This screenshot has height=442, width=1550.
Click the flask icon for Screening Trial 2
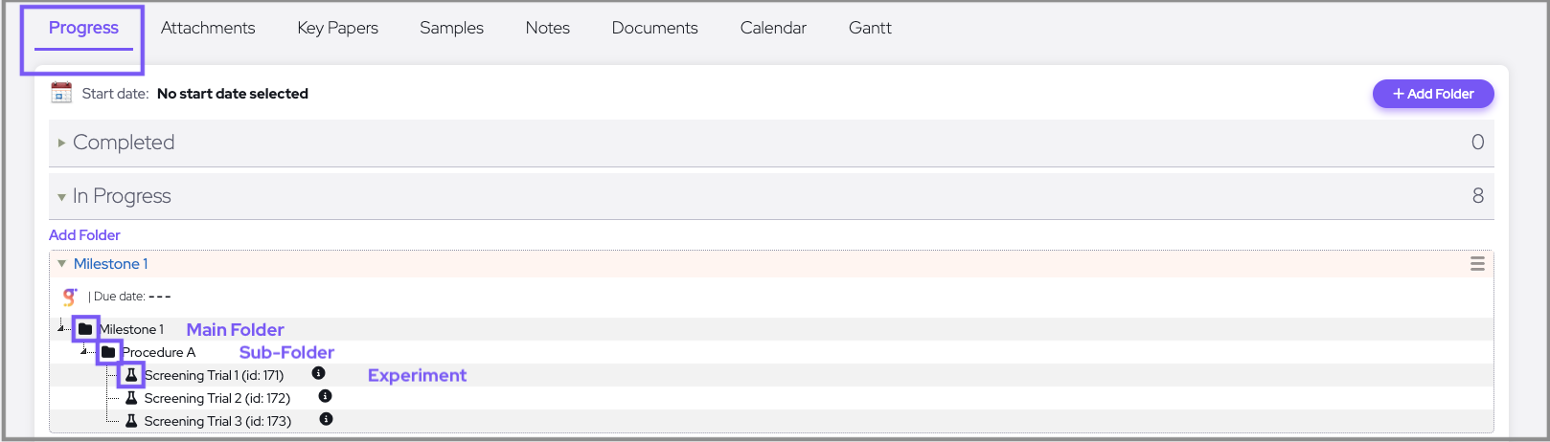click(x=131, y=398)
